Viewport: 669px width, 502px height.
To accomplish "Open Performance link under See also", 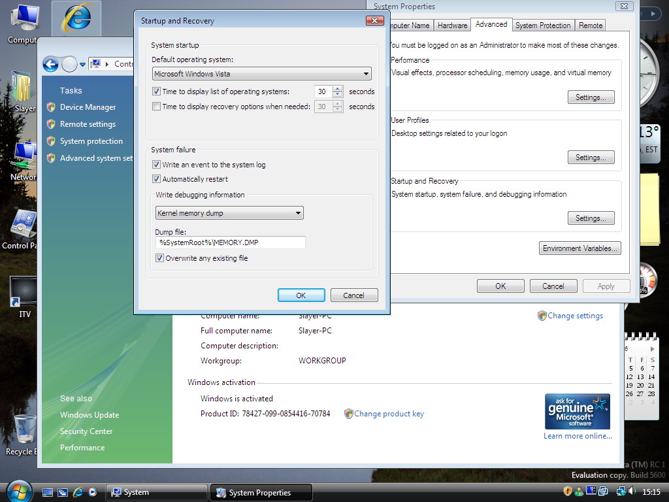I will coord(82,447).
